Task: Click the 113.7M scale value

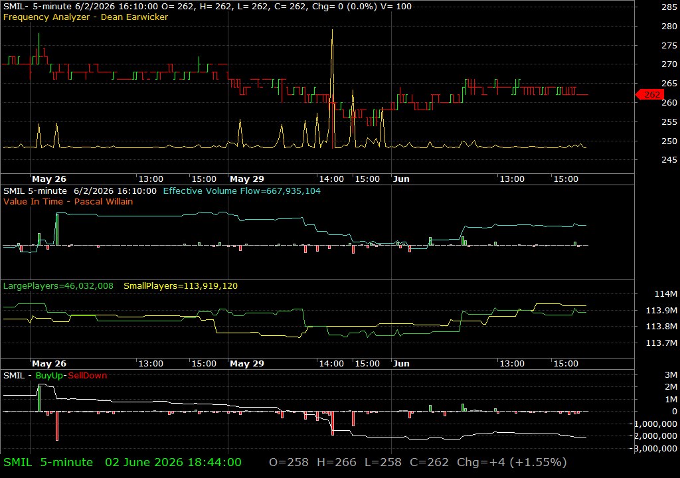Action: click(661, 343)
